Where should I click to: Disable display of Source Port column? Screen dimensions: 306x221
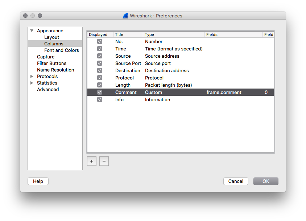pyautogui.click(x=100, y=63)
